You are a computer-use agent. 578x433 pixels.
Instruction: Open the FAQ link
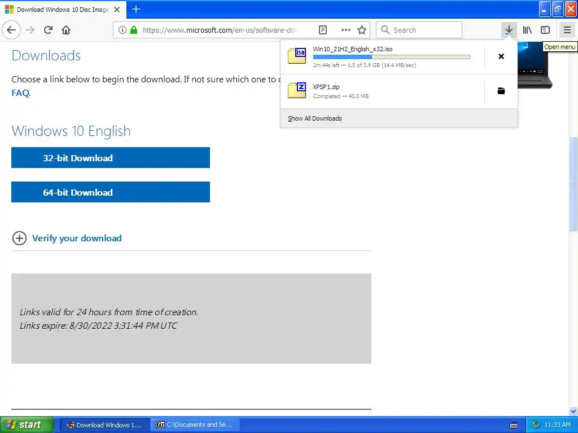(20, 93)
